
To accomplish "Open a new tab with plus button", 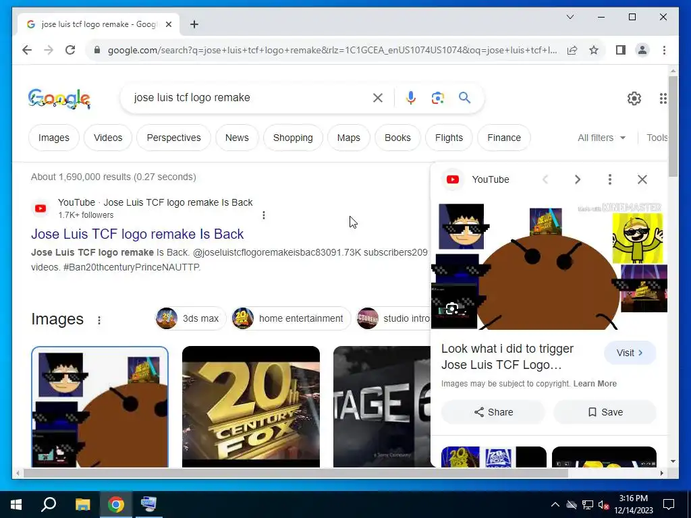I will [x=194, y=24].
